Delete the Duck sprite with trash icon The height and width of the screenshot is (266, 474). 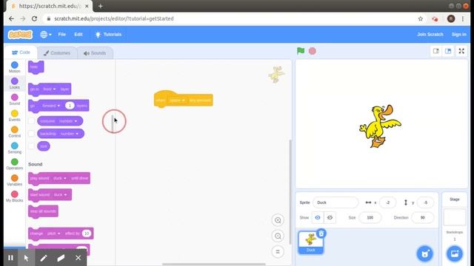pyautogui.click(x=321, y=233)
